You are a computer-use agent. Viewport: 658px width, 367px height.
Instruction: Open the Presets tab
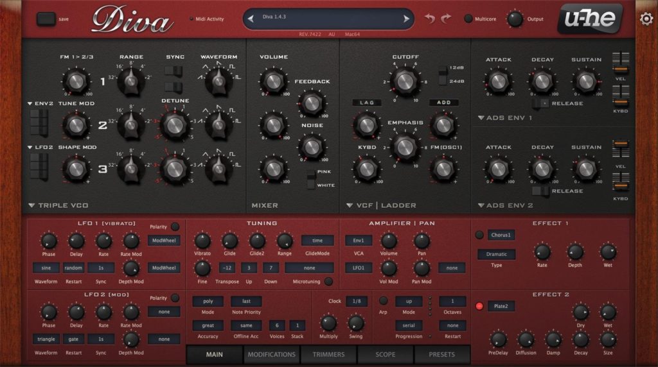pos(441,354)
